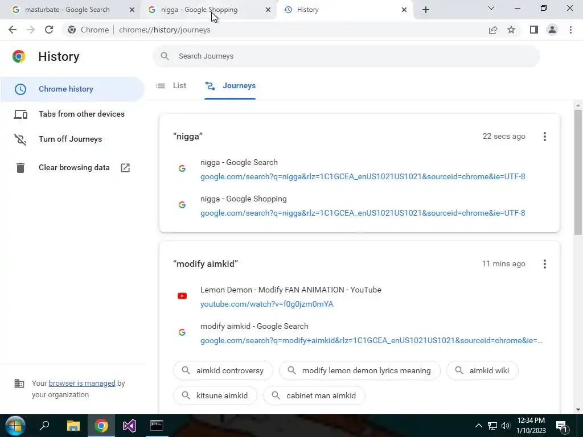Open more options for the "modify aimkid" journey
This screenshot has height=437, width=583.
[x=545, y=264]
